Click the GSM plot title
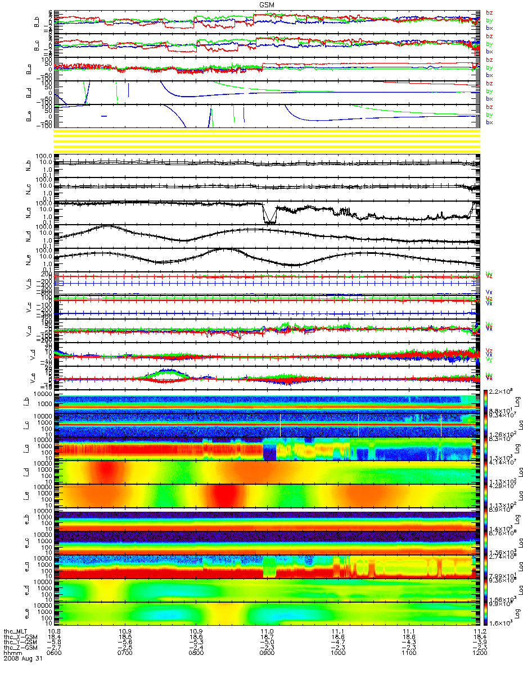Screen dimensions: 523x674 click(267, 4)
